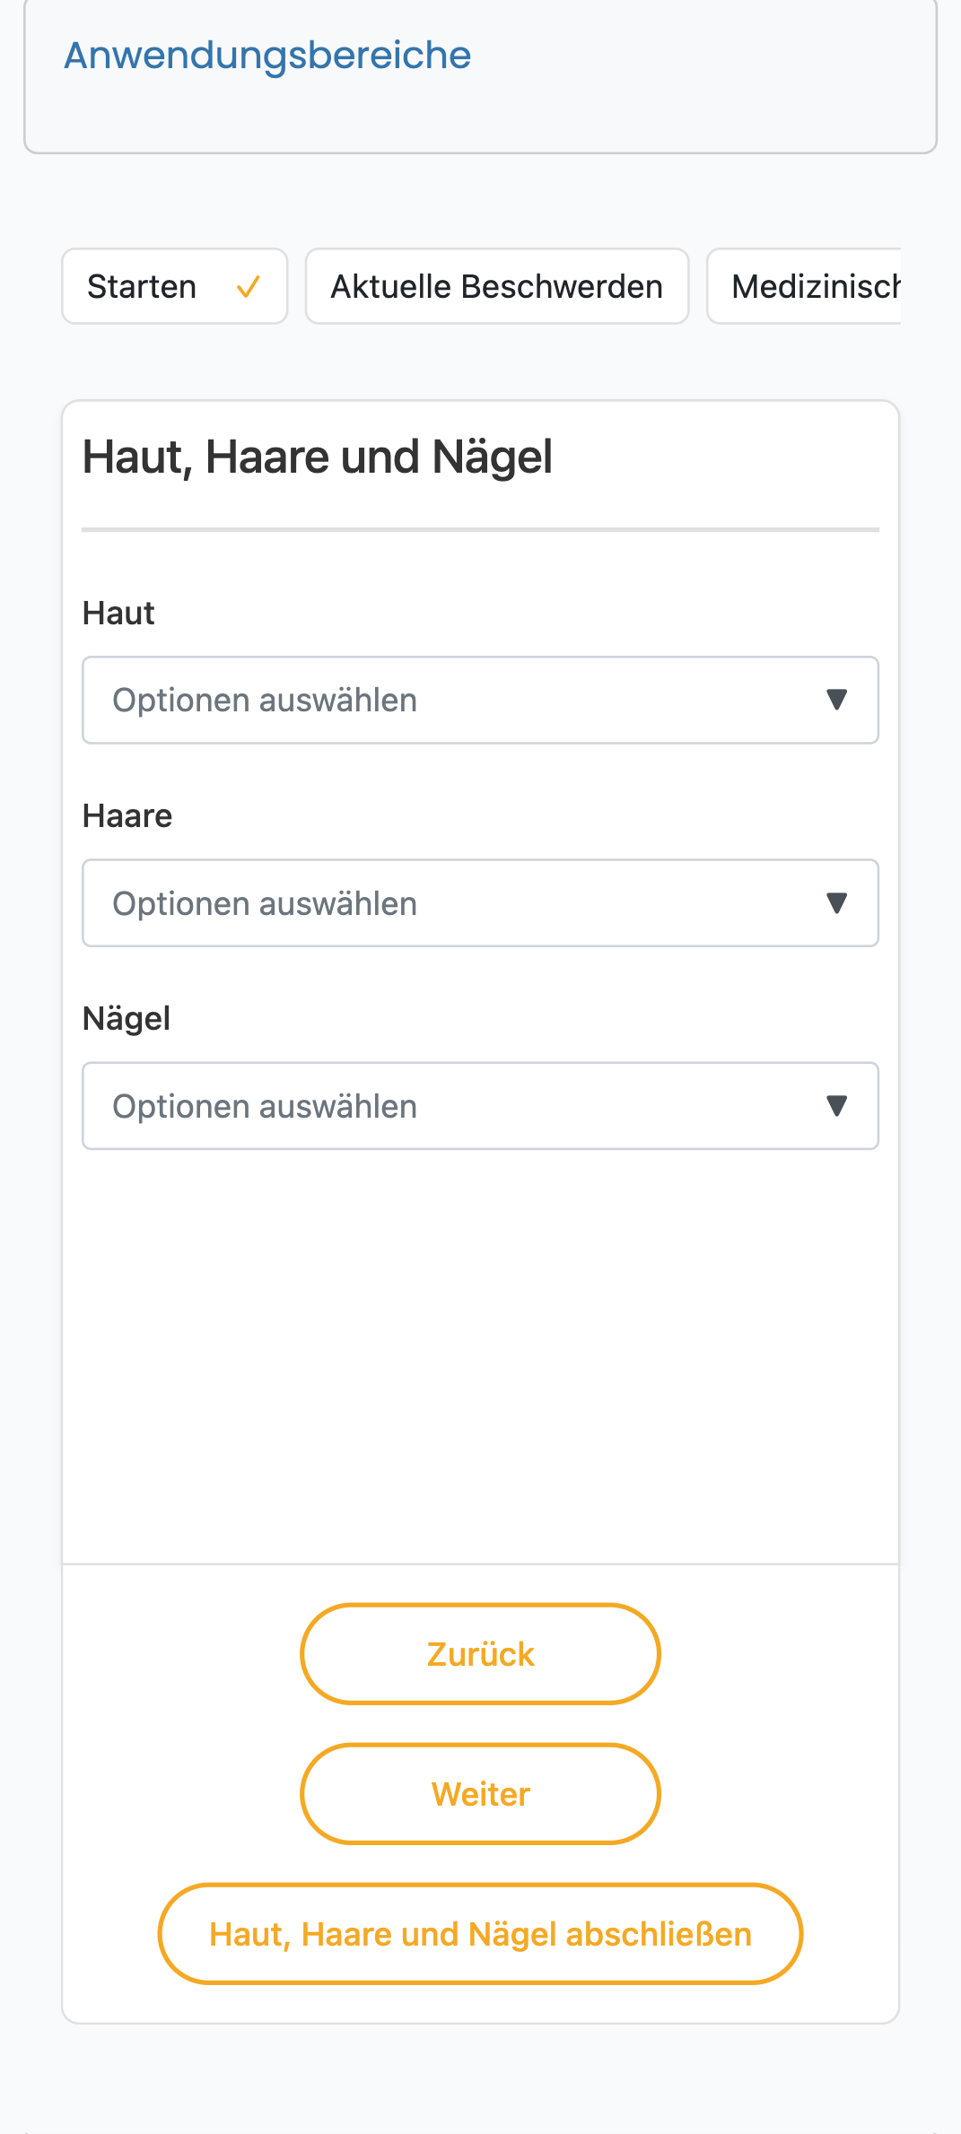The image size is (961, 2134).
Task: Click the orange checkmark beside Starten
Action: pos(249,287)
